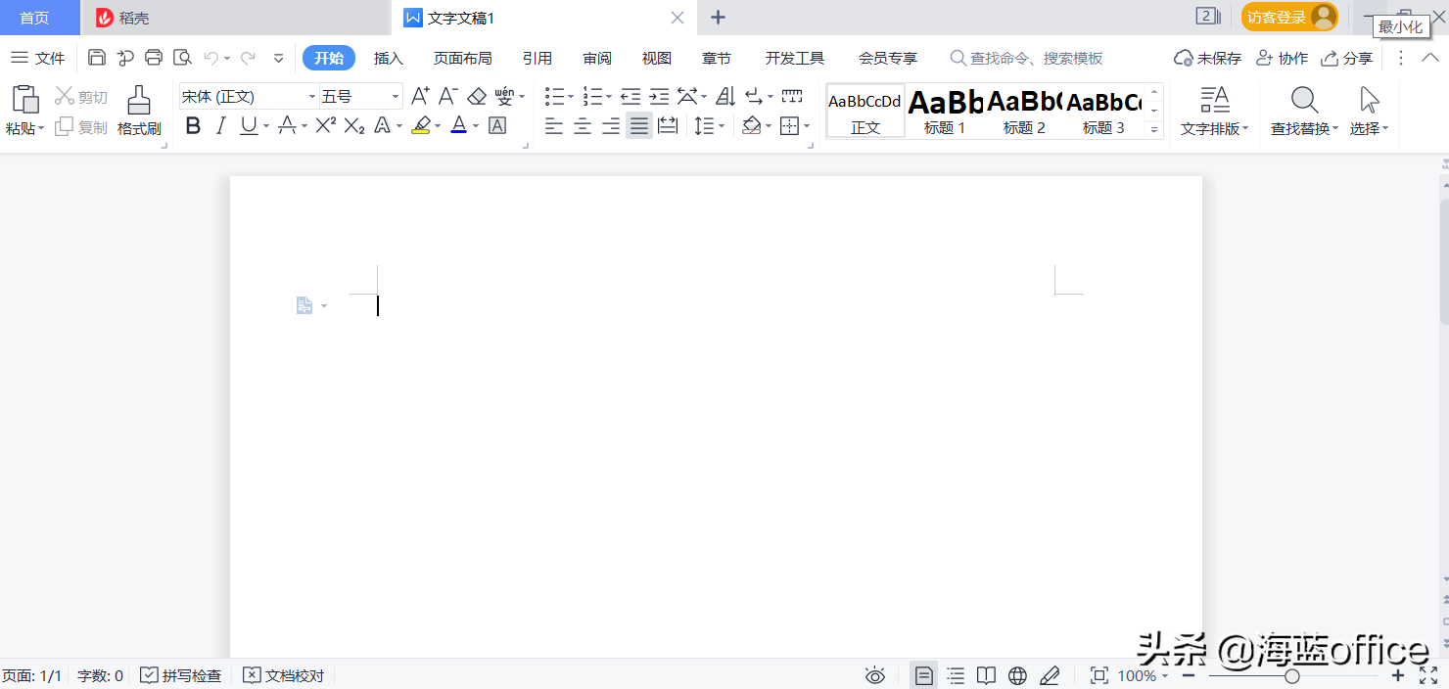
Task: Expand numbered list options arrow
Action: [608, 97]
